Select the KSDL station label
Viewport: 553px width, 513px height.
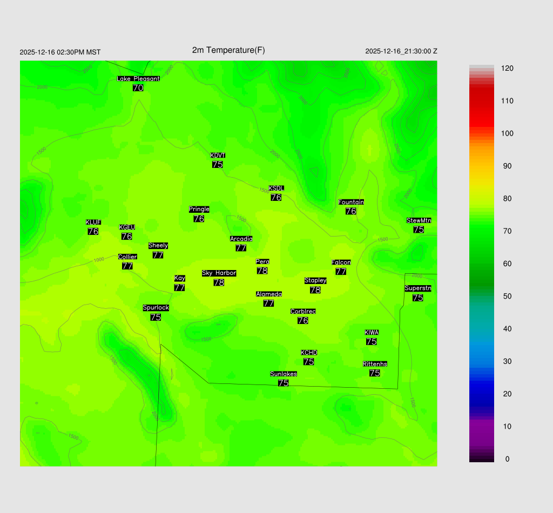(276, 188)
